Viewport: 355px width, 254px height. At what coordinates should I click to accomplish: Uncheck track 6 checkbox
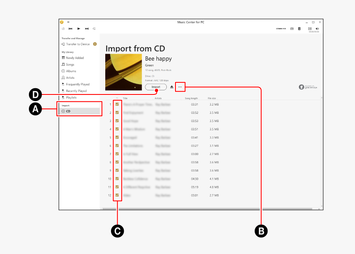[x=117, y=146]
